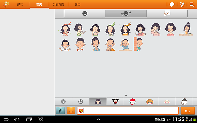Open the recent apps button
The height and width of the screenshot is (123, 197).
point(29,119)
